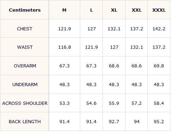
Task: Select chest value 142.2 for XXXL
Action: pos(159,29)
